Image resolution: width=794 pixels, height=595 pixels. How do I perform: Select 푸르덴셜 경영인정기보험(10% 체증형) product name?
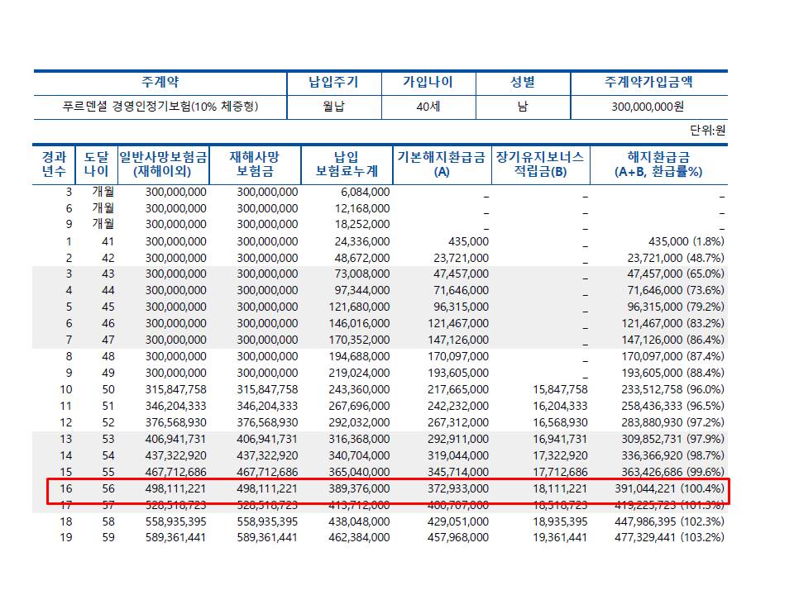[x=160, y=107]
